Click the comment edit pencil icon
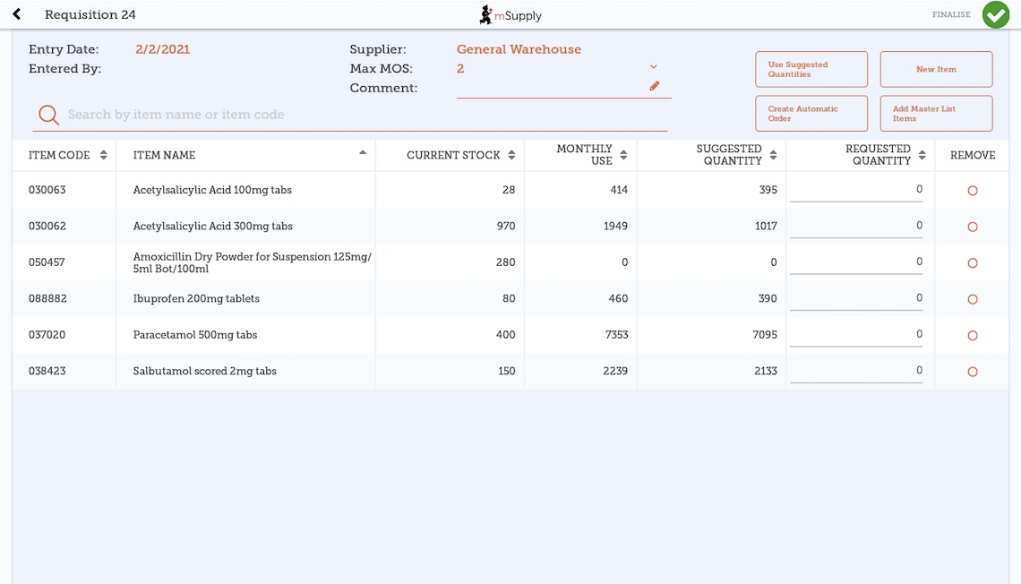Image resolution: width=1021 pixels, height=584 pixels. [654, 86]
